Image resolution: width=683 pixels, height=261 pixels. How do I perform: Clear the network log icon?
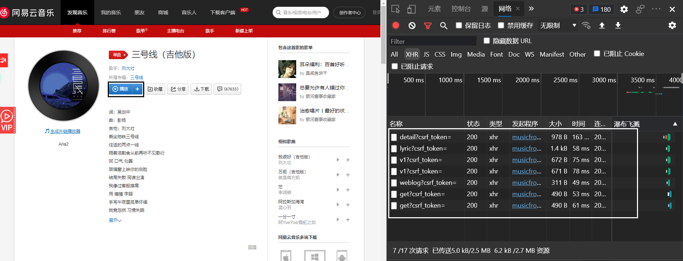tap(412, 25)
